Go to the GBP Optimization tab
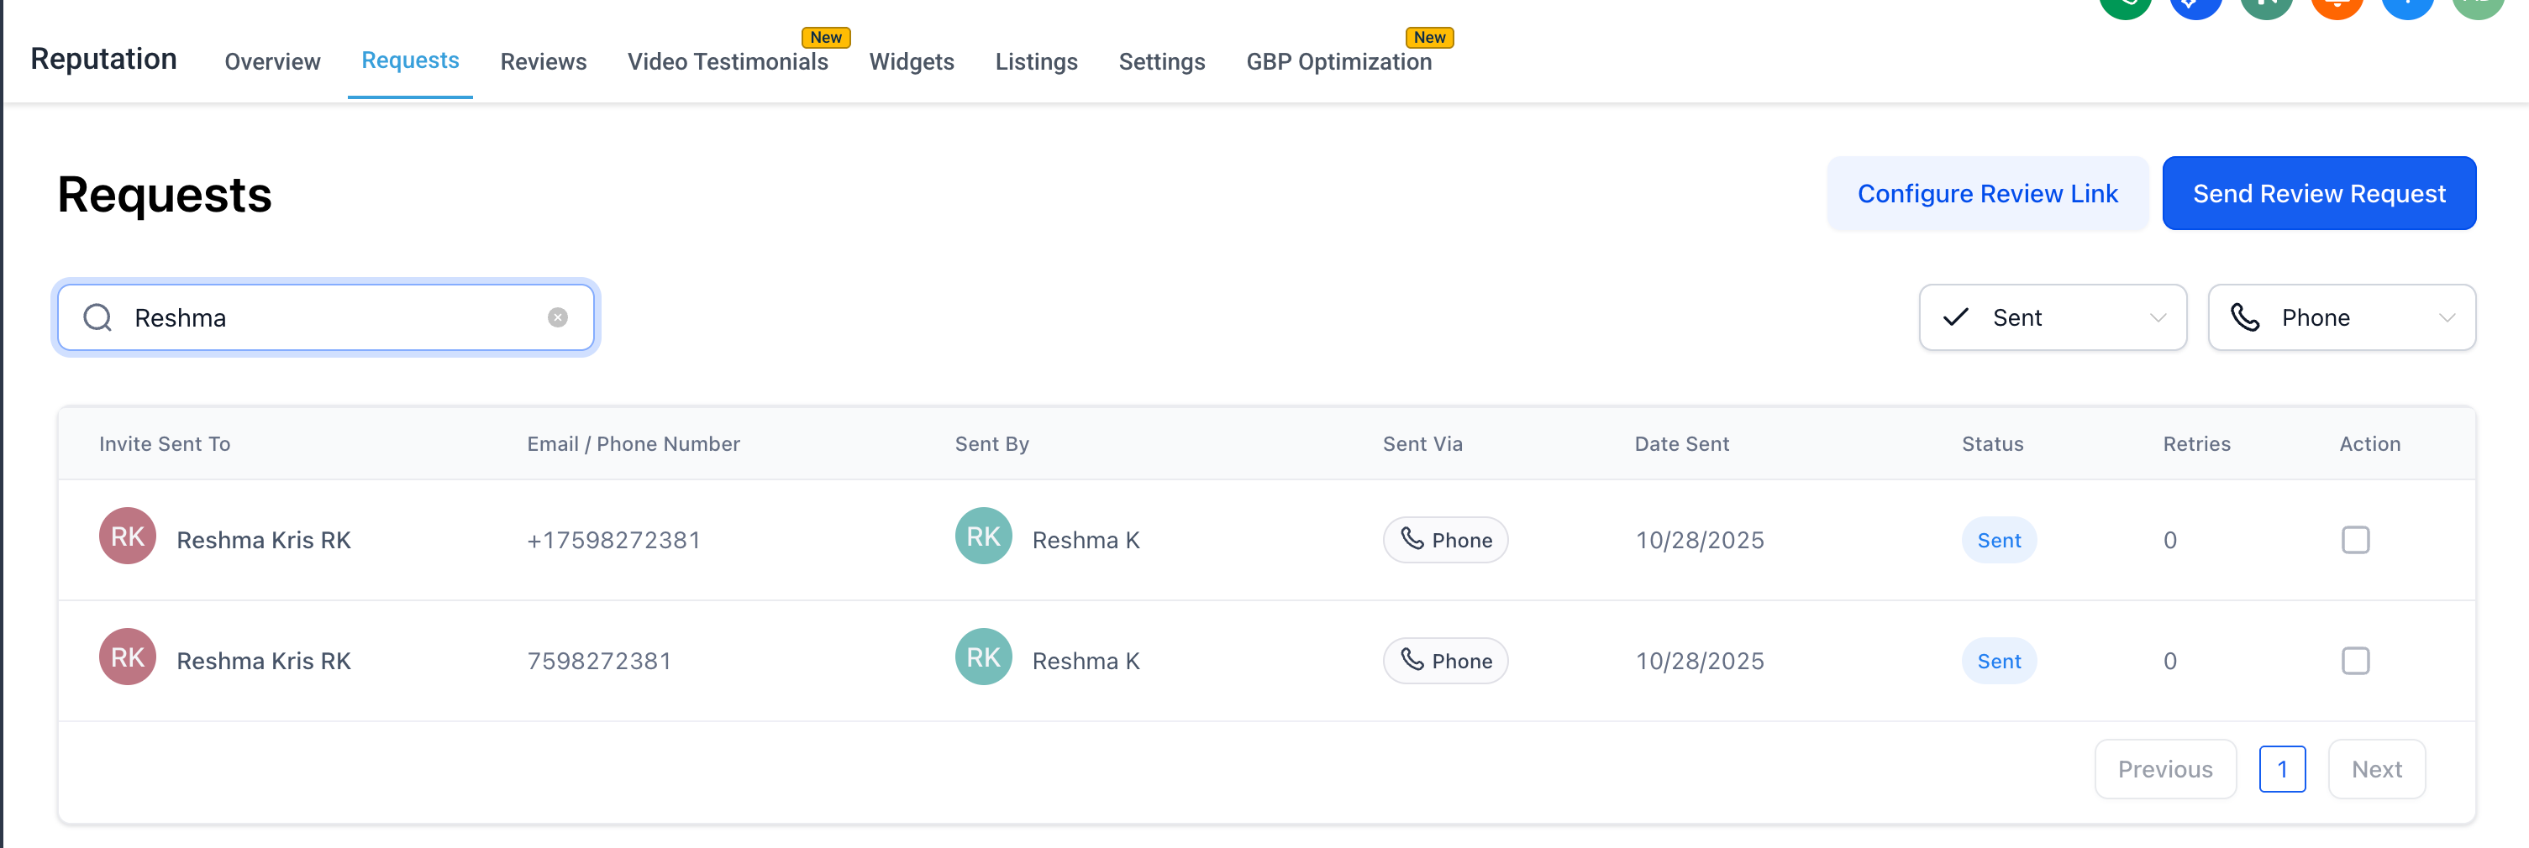The width and height of the screenshot is (2529, 848). pos(1338,62)
